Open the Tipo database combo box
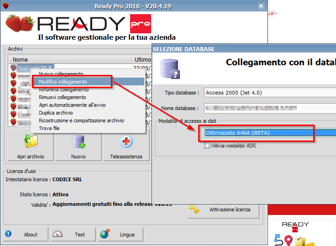This screenshot has width=336, height=246. 270,93
